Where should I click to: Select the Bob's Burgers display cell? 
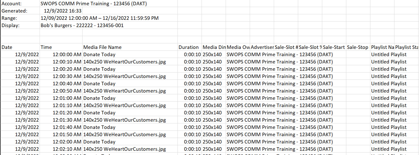(82, 26)
